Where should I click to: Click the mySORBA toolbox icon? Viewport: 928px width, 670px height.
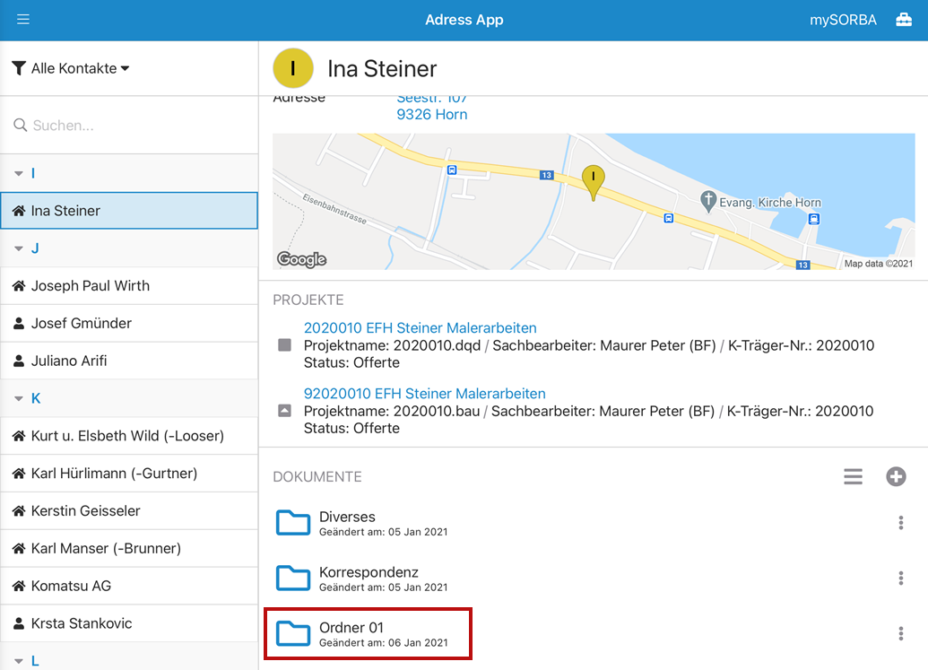[x=903, y=20]
